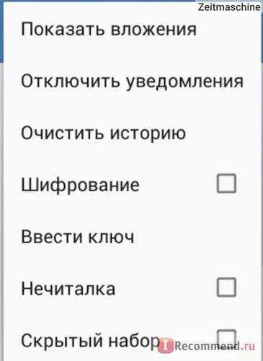Click the "Скрытый набор" label text
The width and height of the screenshot is (263, 361).
[90, 341]
